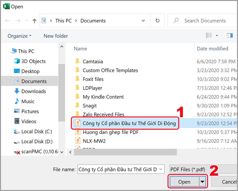Click the navigation pane scroll down arrow

(62, 152)
